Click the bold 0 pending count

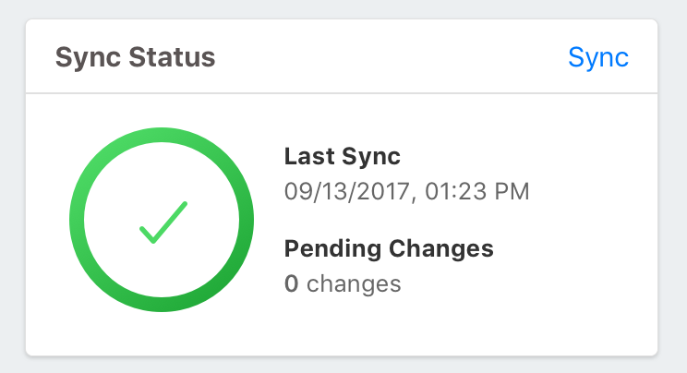(x=291, y=283)
